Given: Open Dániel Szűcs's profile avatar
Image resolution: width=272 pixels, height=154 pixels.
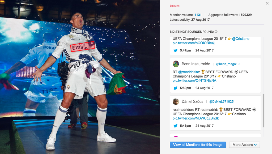Looking at the screenshot, I should [176, 102].
